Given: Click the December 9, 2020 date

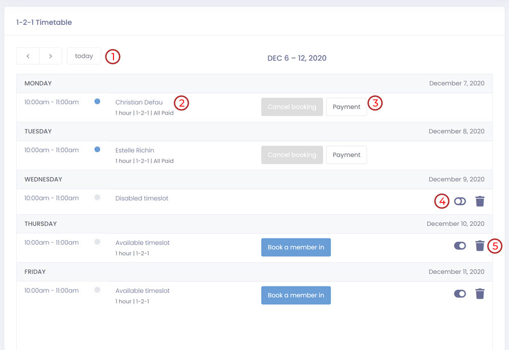Looking at the screenshot, I should pos(457,180).
